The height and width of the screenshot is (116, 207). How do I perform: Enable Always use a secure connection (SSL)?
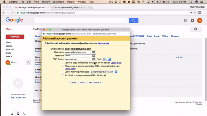point(63,67)
